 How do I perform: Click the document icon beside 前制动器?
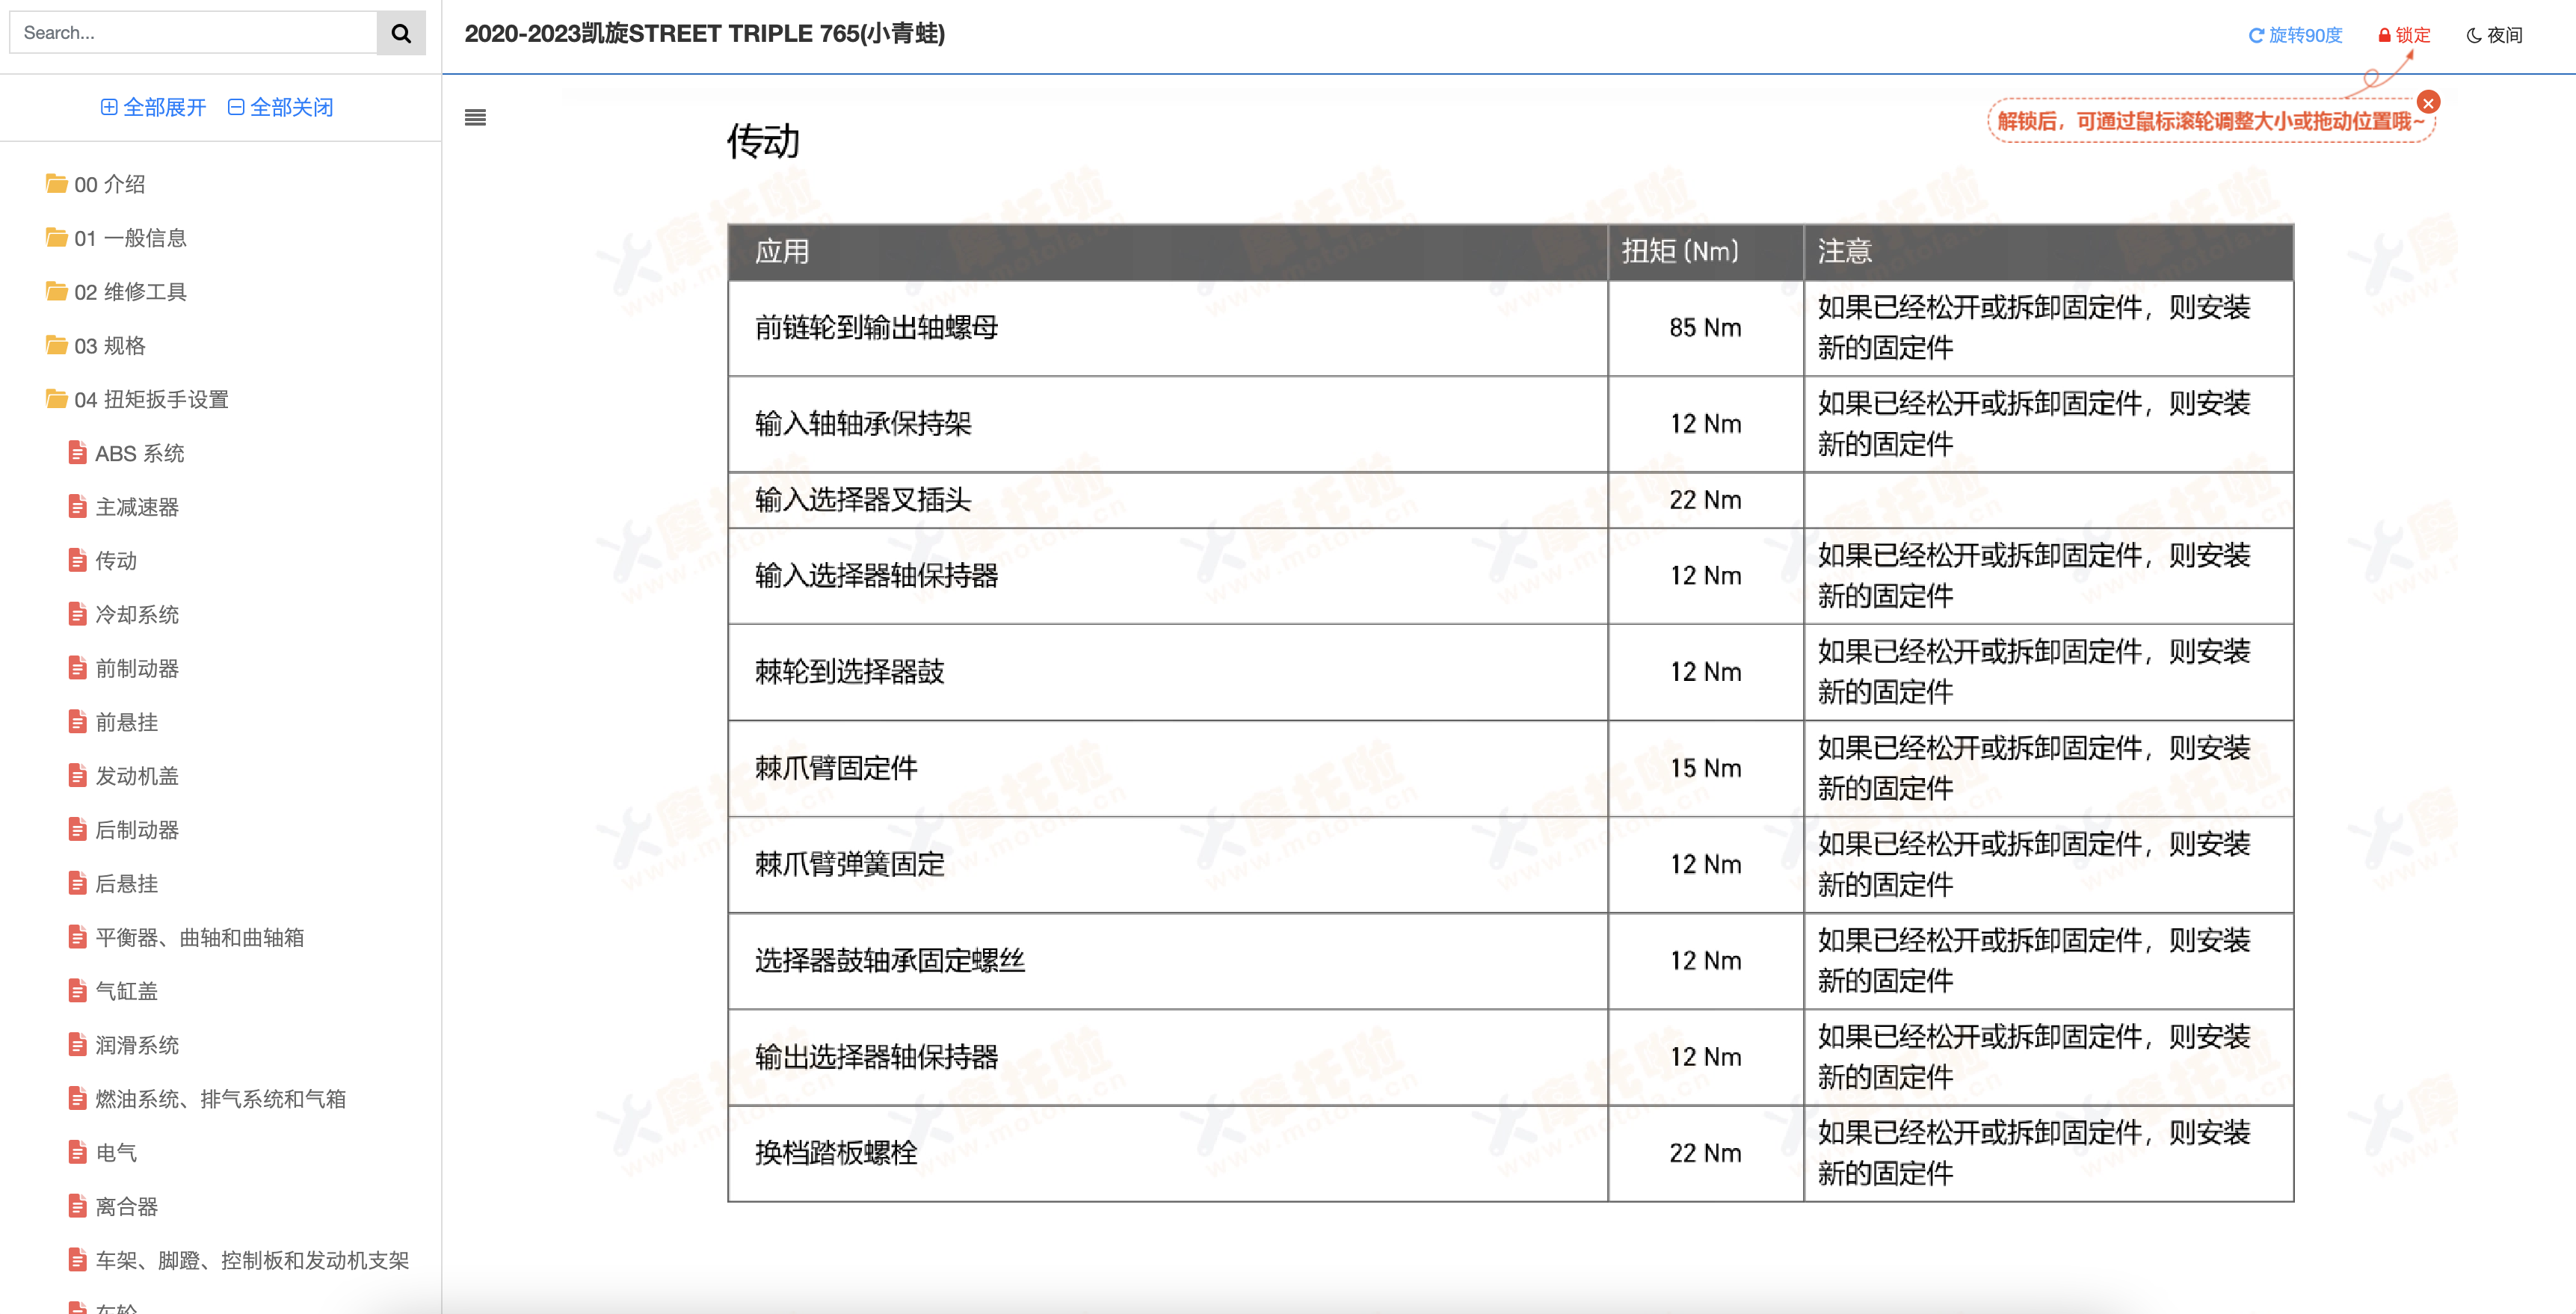77,668
